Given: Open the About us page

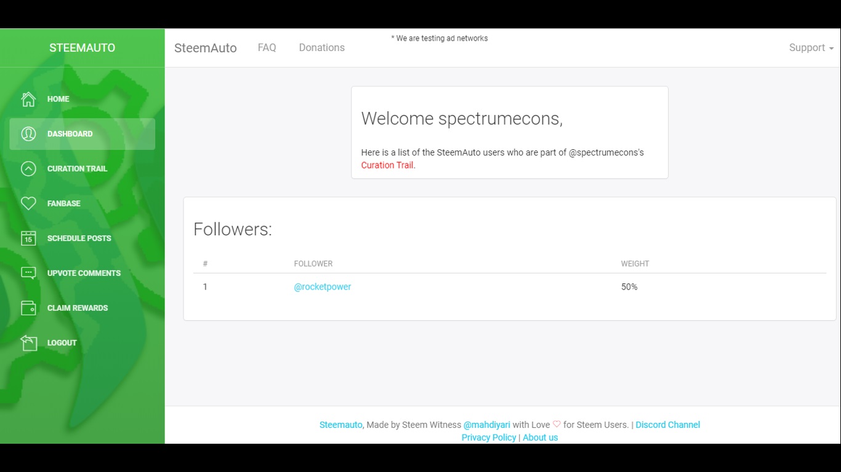Looking at the screenshot, I should tap(541, 438).
